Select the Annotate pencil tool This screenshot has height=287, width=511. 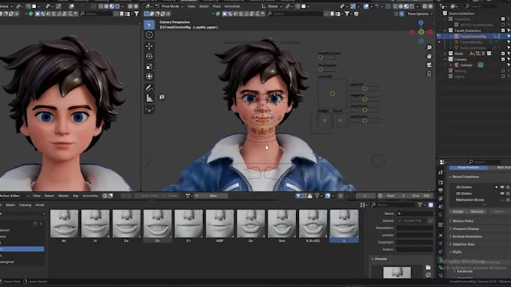[150, 88]
